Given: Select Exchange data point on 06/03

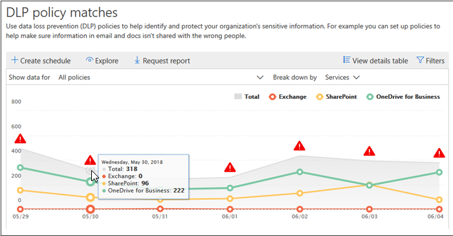Looking at the screenshot, I should (x=370, y=209).
